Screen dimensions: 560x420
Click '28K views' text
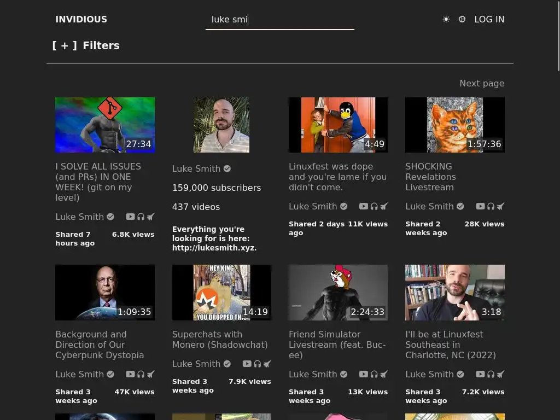485,224
